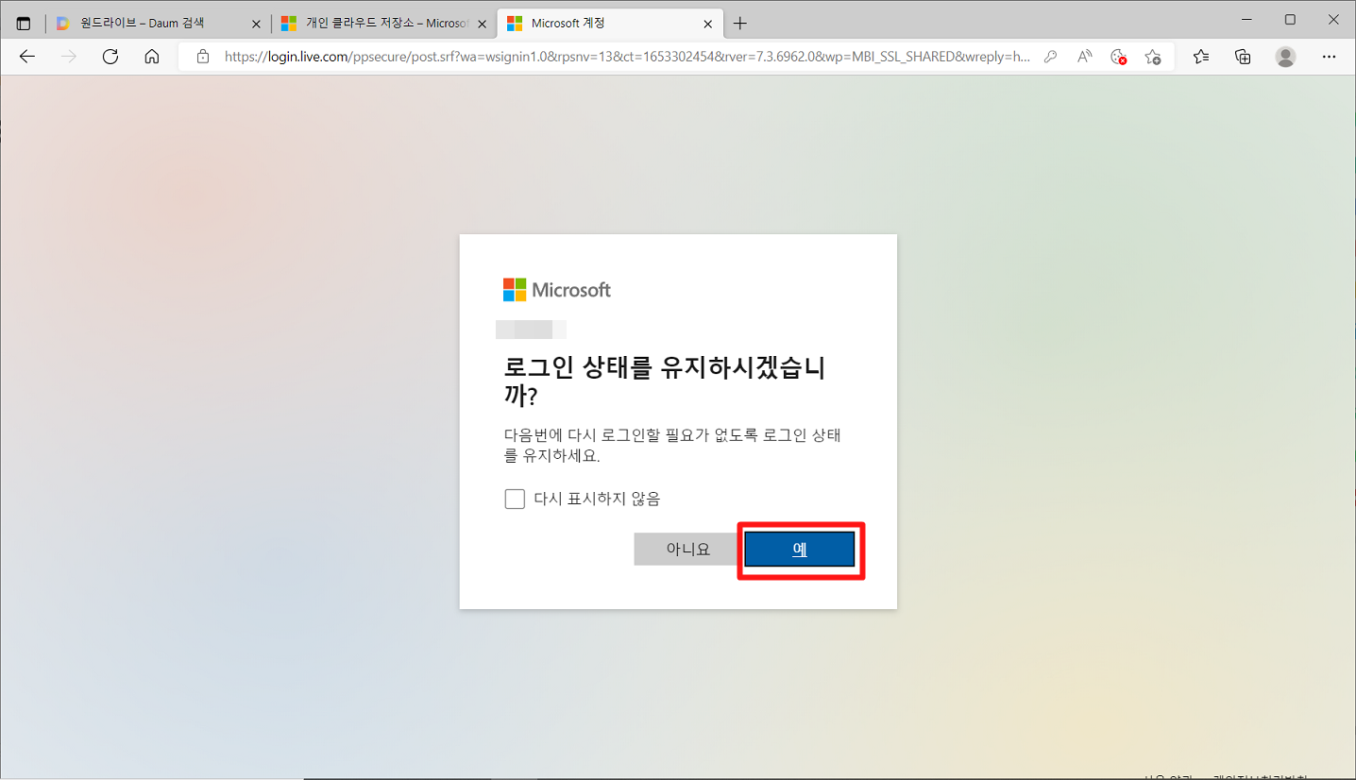Screen dimensions: 1356x780
Task: Open the browser profile avatar
Action: tap(1285, 57)
